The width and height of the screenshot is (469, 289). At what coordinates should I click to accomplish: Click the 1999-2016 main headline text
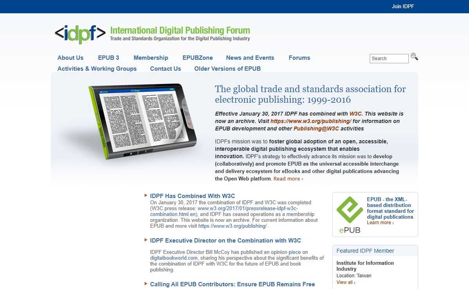310,94
